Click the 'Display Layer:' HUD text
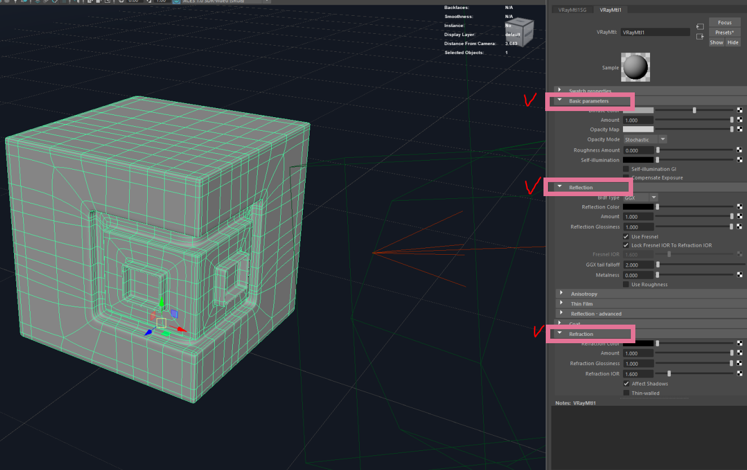The height and width of the screenshot is (470, 747). [x=461, y=34]
